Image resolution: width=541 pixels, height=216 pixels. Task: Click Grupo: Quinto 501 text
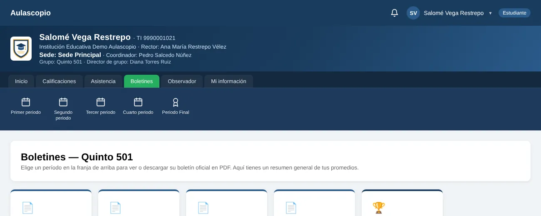click(61, 62)
